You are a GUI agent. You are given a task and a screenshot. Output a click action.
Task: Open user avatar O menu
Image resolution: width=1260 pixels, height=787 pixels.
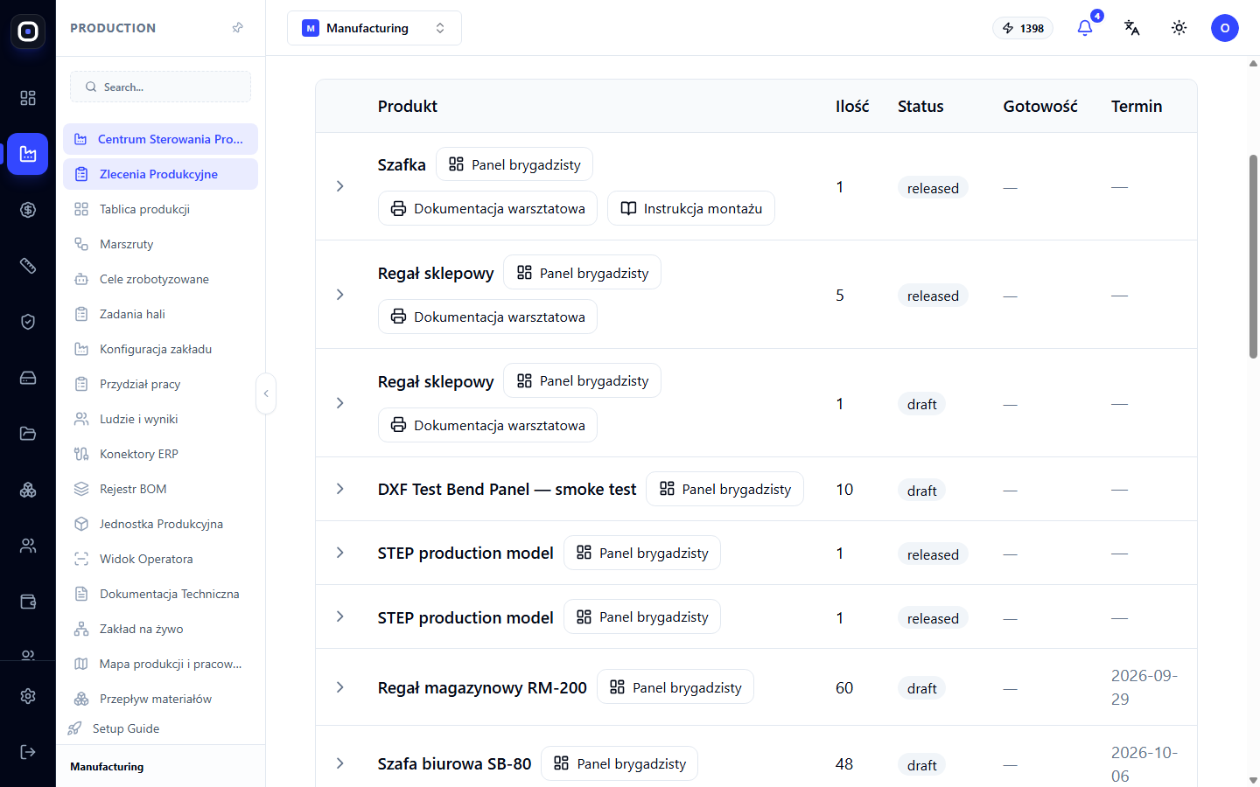pos(1225,28)
